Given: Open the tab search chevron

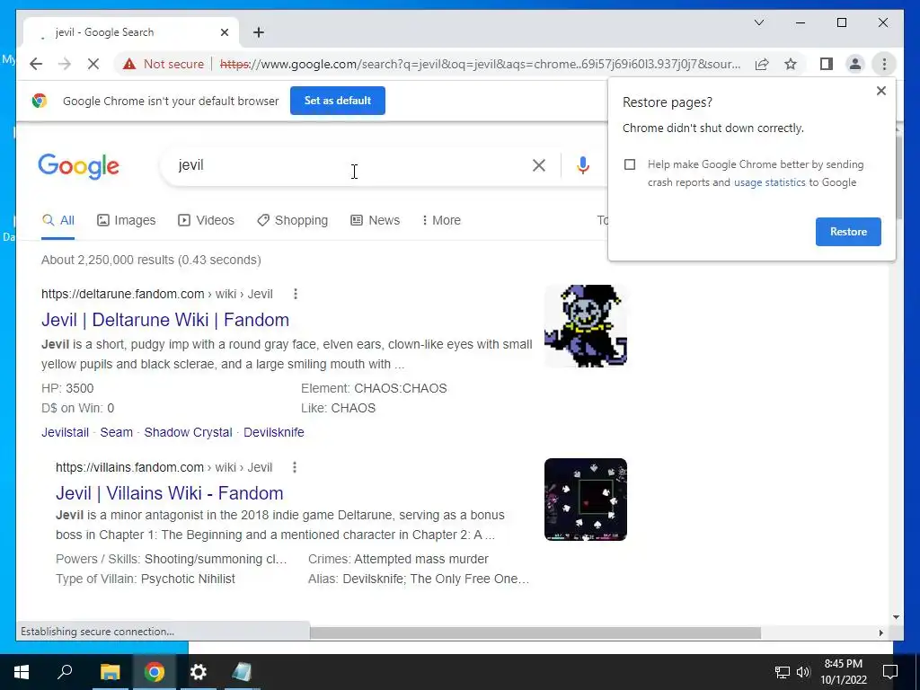Looking at the screenshot, I should [x=758, y=22].
